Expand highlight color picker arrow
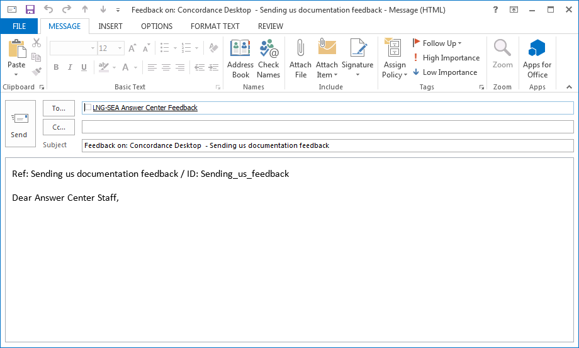Viewport: 579px width, 348px height. tap(114, 67)
